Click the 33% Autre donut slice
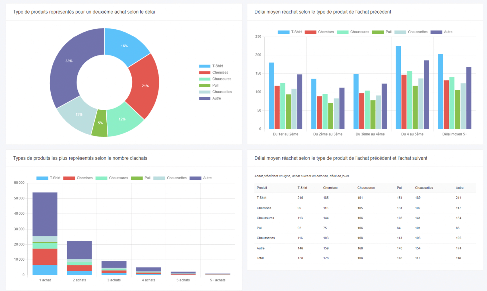Screen dimensions: 487x291 pos(69,61)
